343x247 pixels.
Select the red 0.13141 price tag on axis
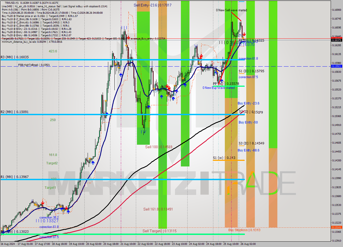pyautogui.click(x=337, y=227)
